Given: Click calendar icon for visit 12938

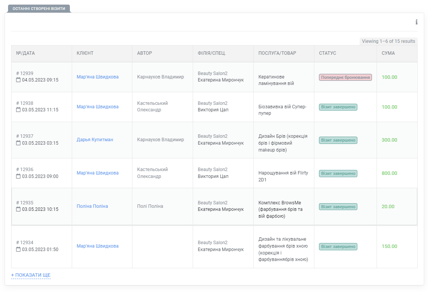Looking at the screenshot, I should [18, 110].
